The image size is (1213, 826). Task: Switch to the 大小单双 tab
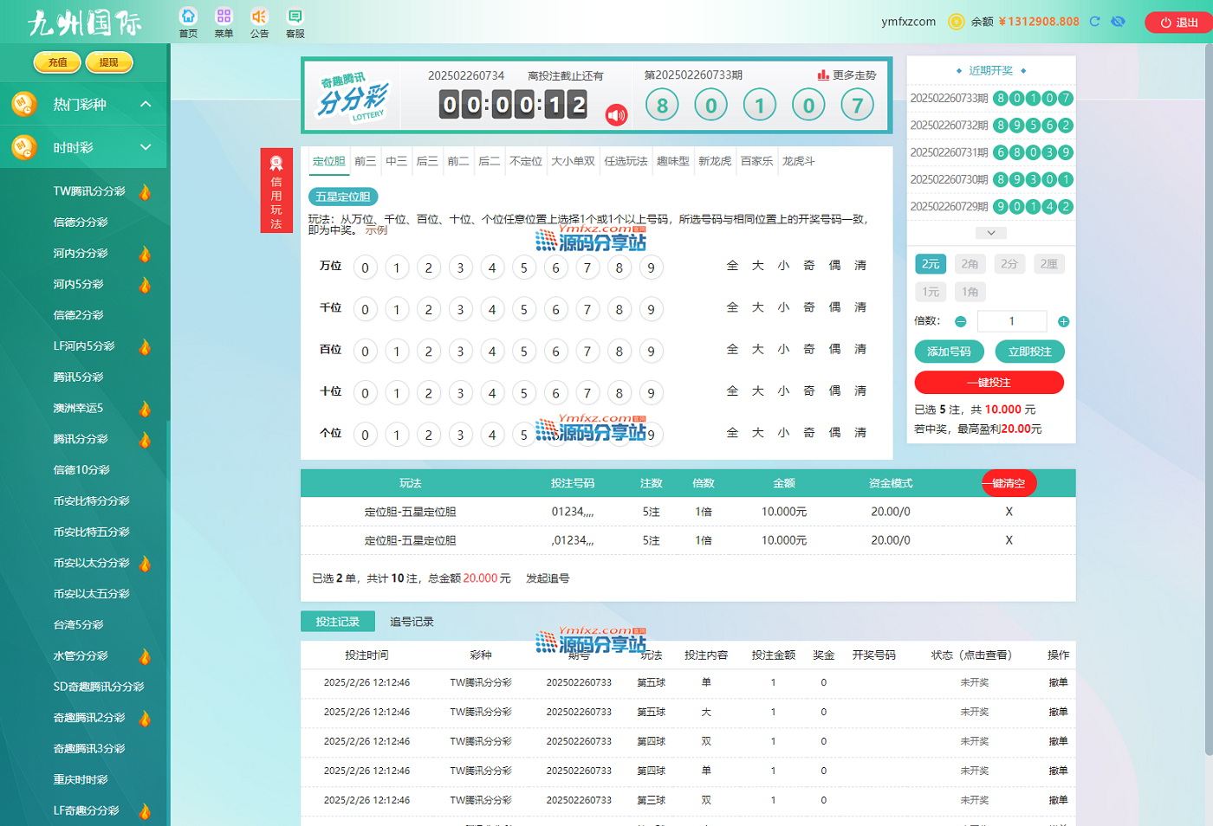click(573, 161)
